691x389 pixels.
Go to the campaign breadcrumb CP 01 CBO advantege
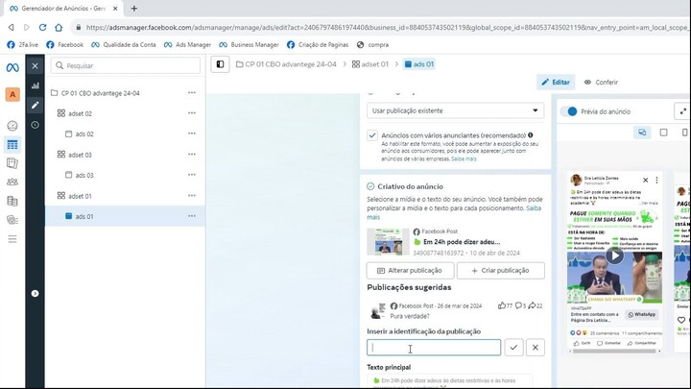pyautogui.click(x=286, y=64)
